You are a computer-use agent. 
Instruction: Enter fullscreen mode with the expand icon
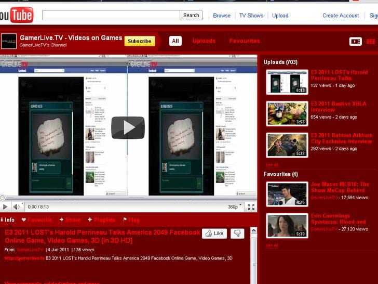251,207
